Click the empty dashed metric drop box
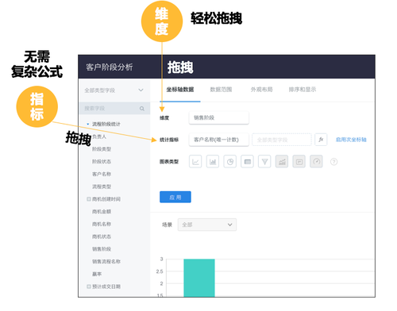The width and height of the screenshot is (397, 311). (282, 140)
